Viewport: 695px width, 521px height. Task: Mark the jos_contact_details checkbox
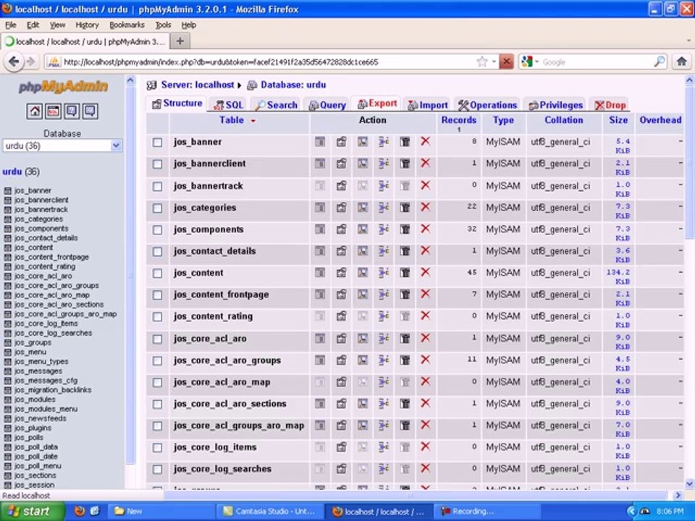157,251
